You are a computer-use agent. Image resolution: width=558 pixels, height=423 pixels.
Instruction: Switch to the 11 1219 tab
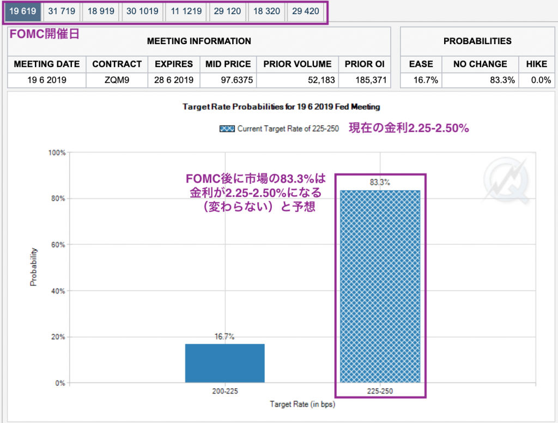[x=185, y=11]
